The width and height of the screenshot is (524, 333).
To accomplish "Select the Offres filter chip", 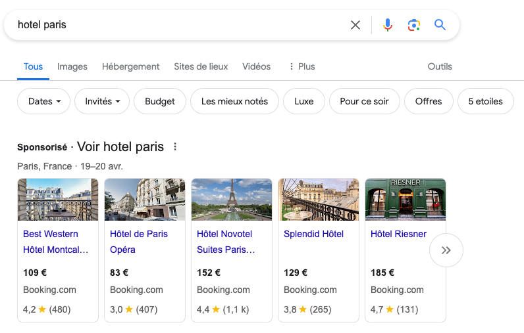I will pyautogui.click(x=429, y=101).
